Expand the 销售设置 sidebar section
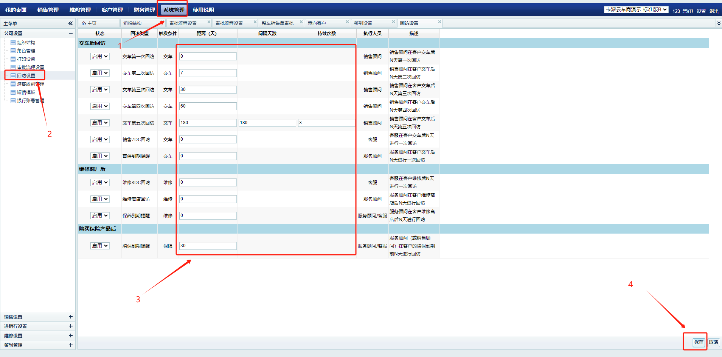 70,317
